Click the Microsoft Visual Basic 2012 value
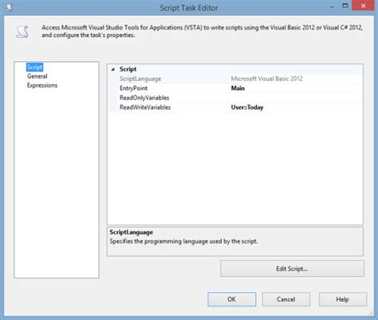This screenshot has height=320, width=378. coord(266,79)
